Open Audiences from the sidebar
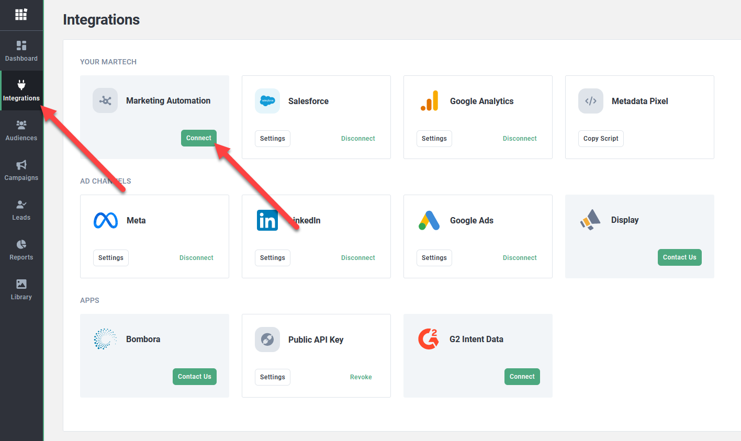Screen dimensions: 741x441 pos(21,130)
